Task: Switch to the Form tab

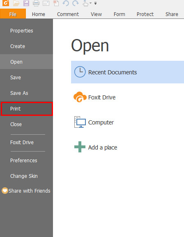Action: 119,14
